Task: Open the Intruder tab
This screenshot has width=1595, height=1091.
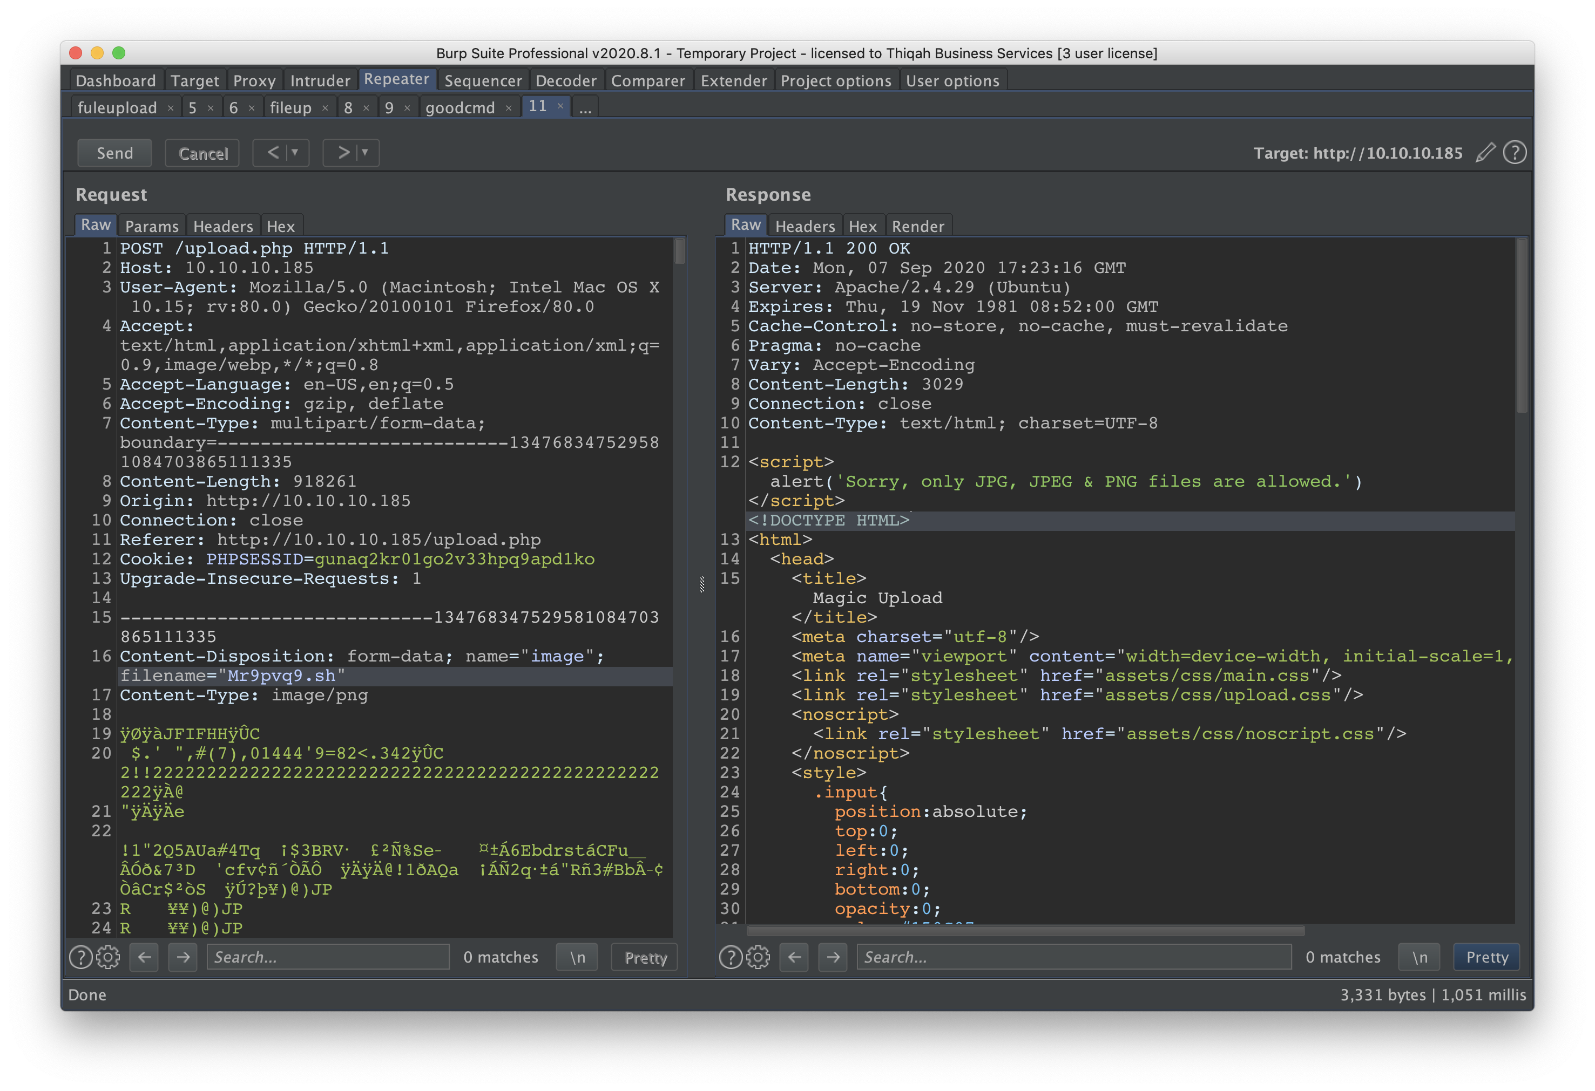Action: 320,81
